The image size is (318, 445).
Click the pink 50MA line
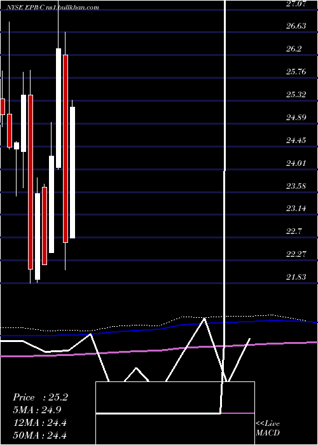[x=159, y=350]
